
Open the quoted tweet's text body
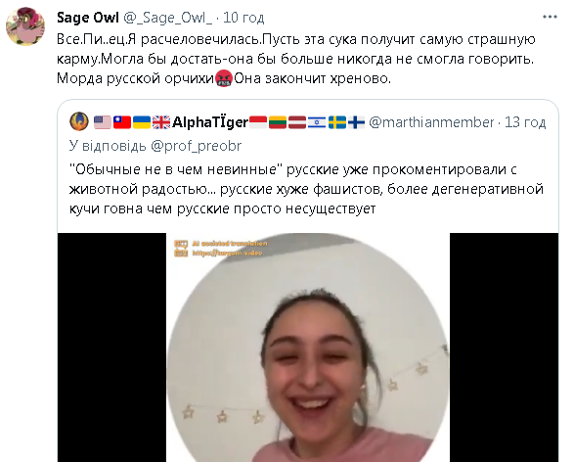(x=306, y=189)
